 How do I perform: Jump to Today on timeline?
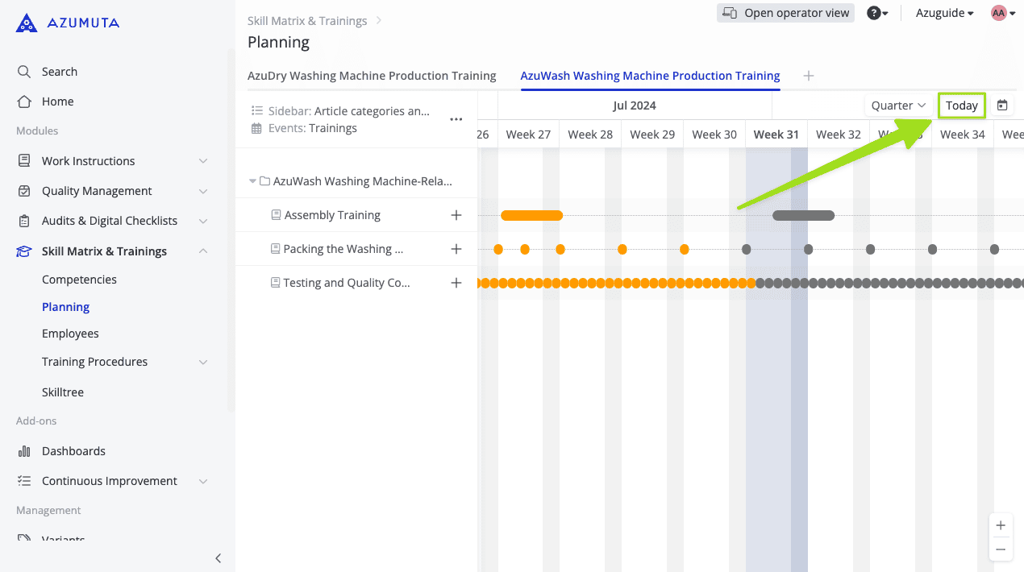(961, 106)
